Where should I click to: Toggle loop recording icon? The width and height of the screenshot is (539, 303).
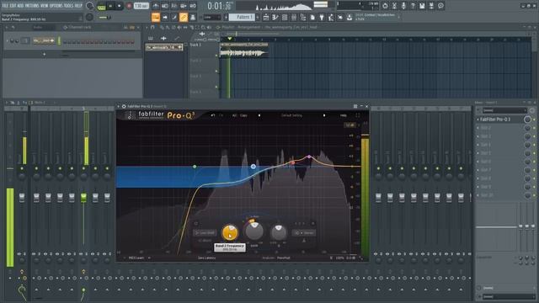(x=193, y=6)
